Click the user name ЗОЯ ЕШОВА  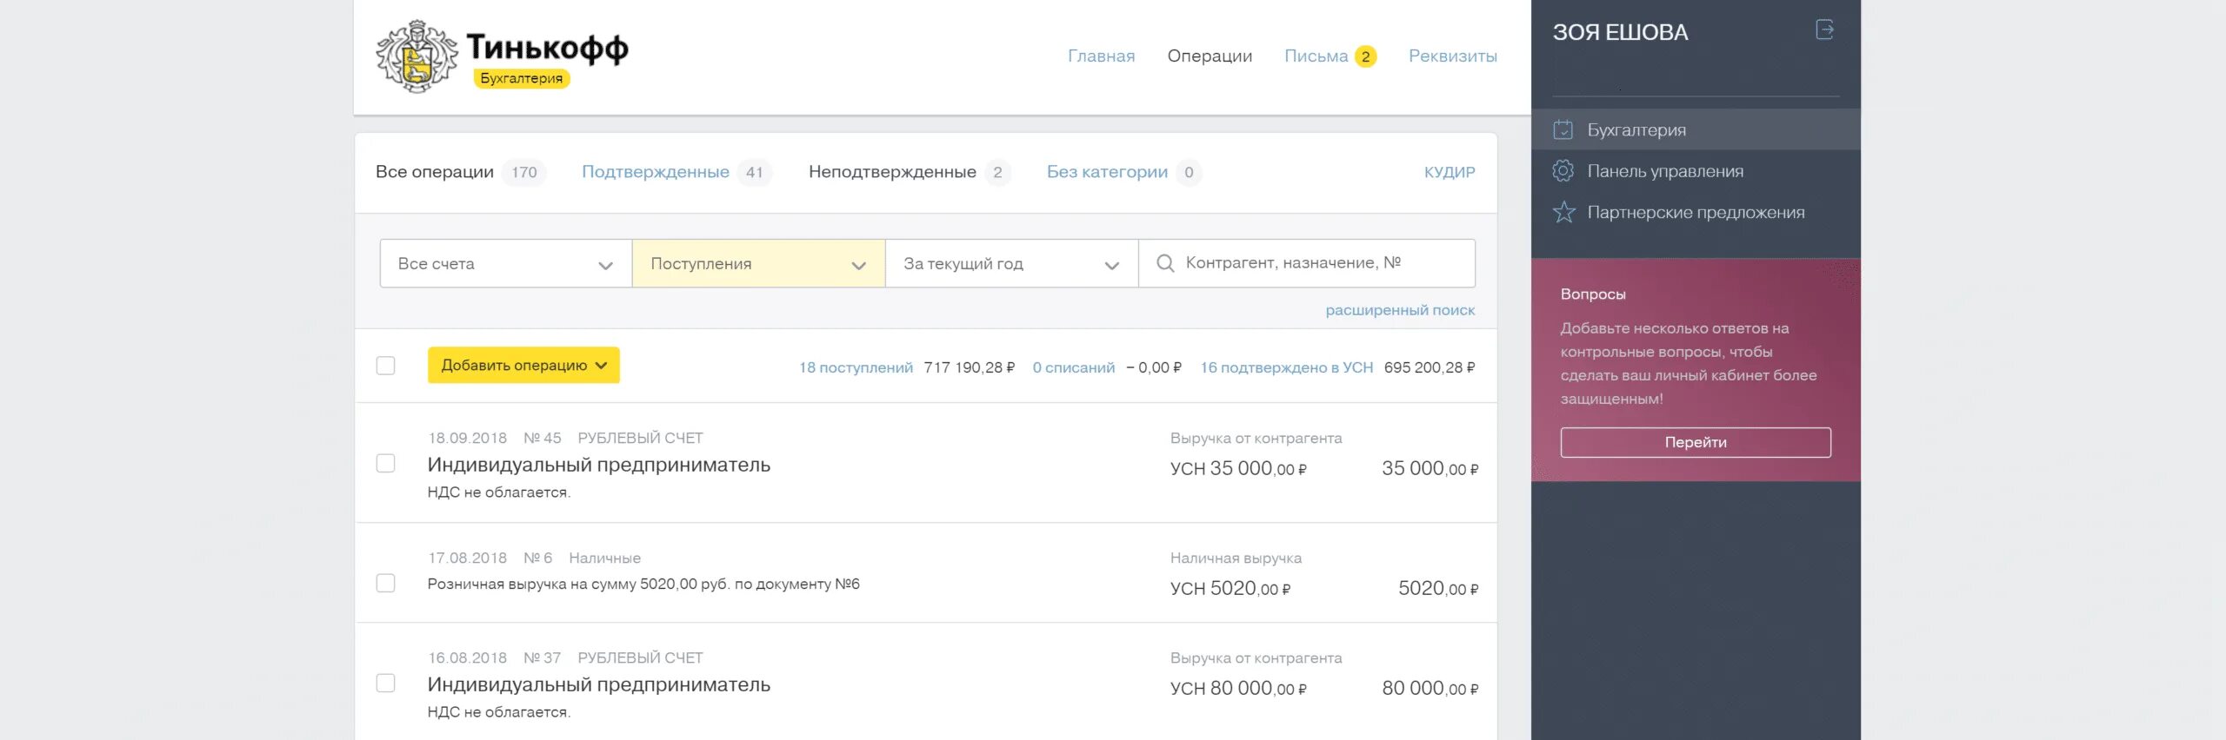(x=1621, y=32)
